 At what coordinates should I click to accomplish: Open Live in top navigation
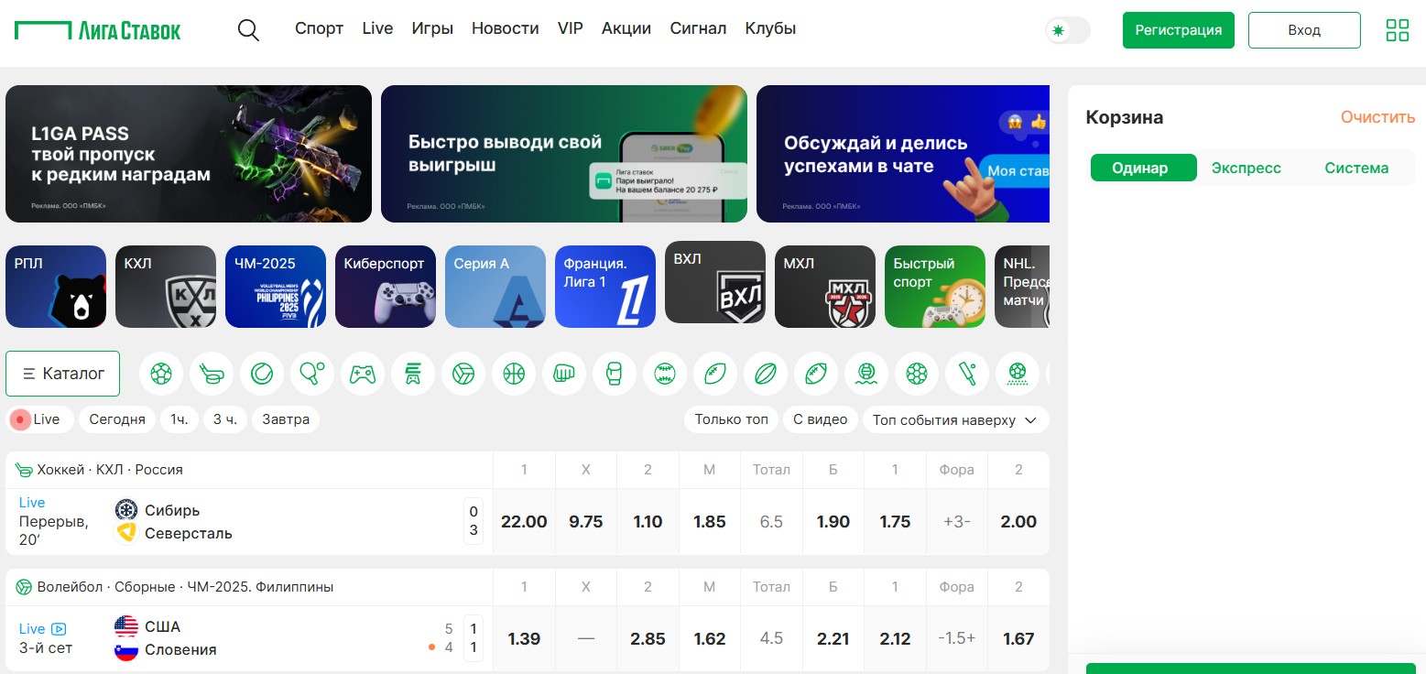[377, 28]
